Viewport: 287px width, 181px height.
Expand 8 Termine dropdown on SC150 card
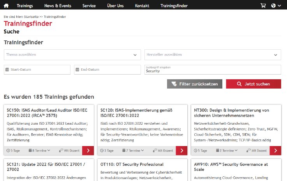pos(39,150)
